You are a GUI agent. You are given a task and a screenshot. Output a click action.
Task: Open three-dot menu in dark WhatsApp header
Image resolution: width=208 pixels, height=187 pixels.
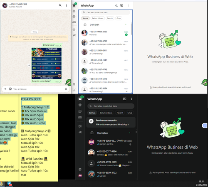pyautogui.click(x=131, y=99)
